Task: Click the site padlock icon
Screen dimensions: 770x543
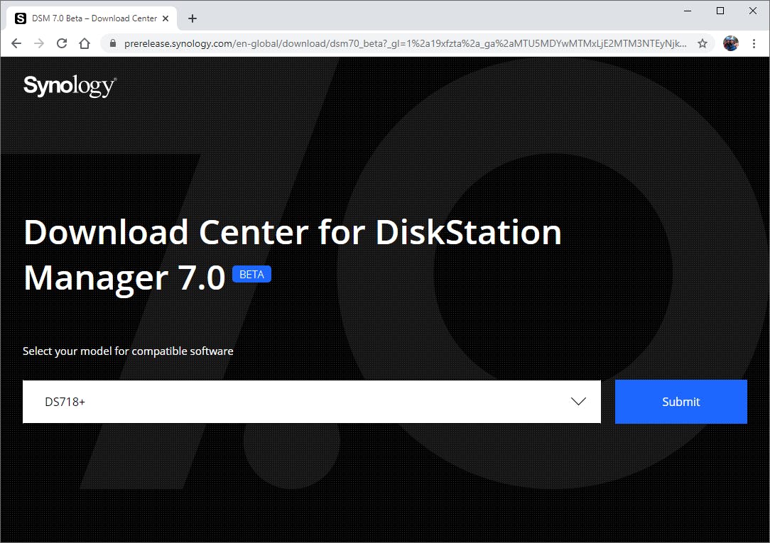Action: 113,43
